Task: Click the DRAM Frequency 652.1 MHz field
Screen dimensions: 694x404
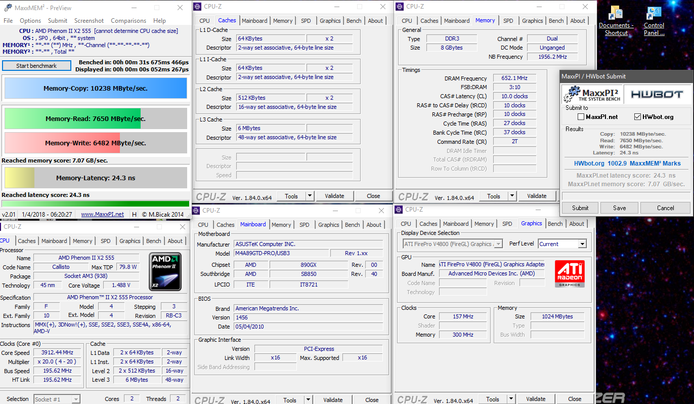Action: tap(514, 78)
